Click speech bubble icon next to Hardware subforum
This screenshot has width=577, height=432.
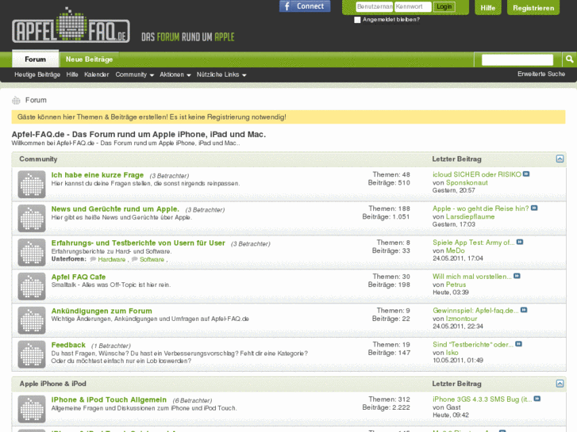pyautogui.click(x=93, y=259)
